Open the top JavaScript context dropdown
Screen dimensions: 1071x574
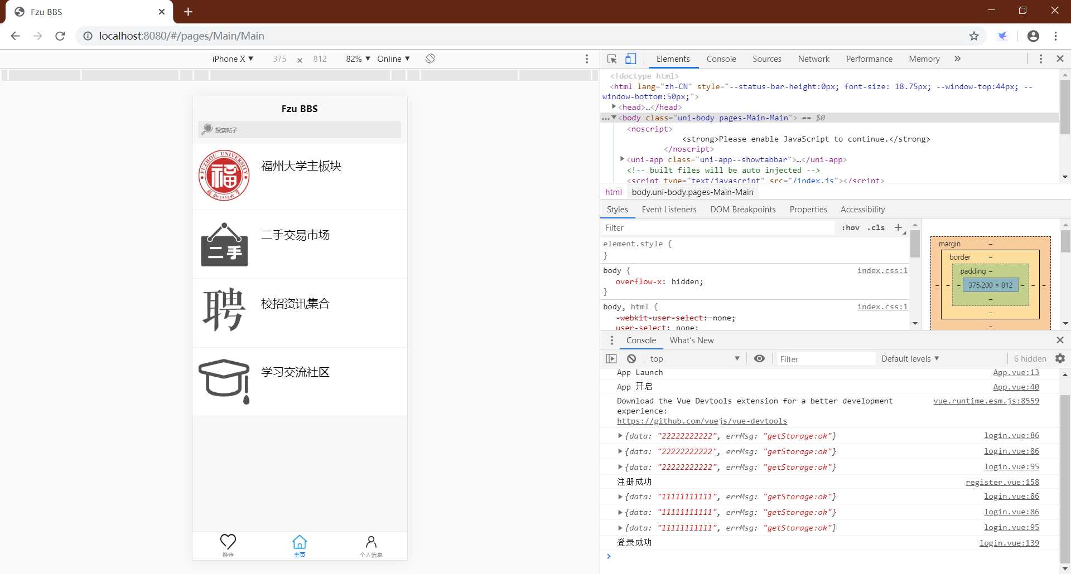[694, 358]
